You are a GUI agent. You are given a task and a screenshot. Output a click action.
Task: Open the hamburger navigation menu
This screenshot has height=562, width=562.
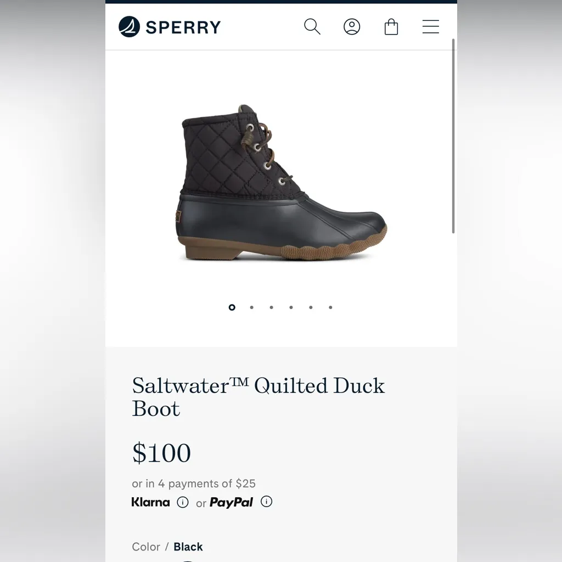click(x=430, y=26)
